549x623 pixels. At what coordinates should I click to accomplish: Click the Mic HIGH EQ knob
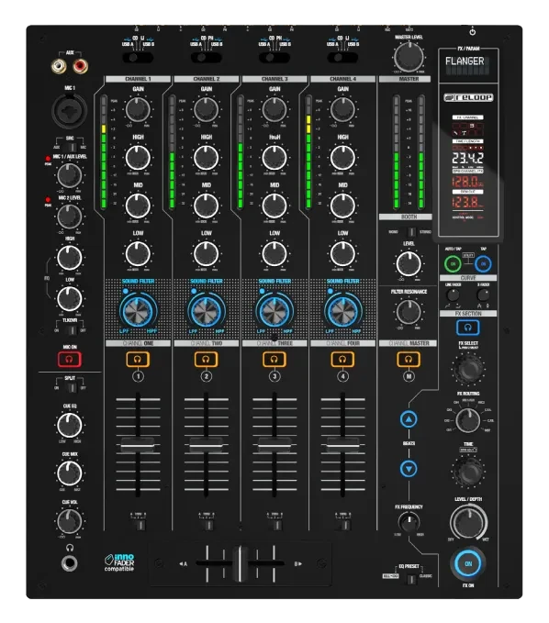click(x=70, y=258)
